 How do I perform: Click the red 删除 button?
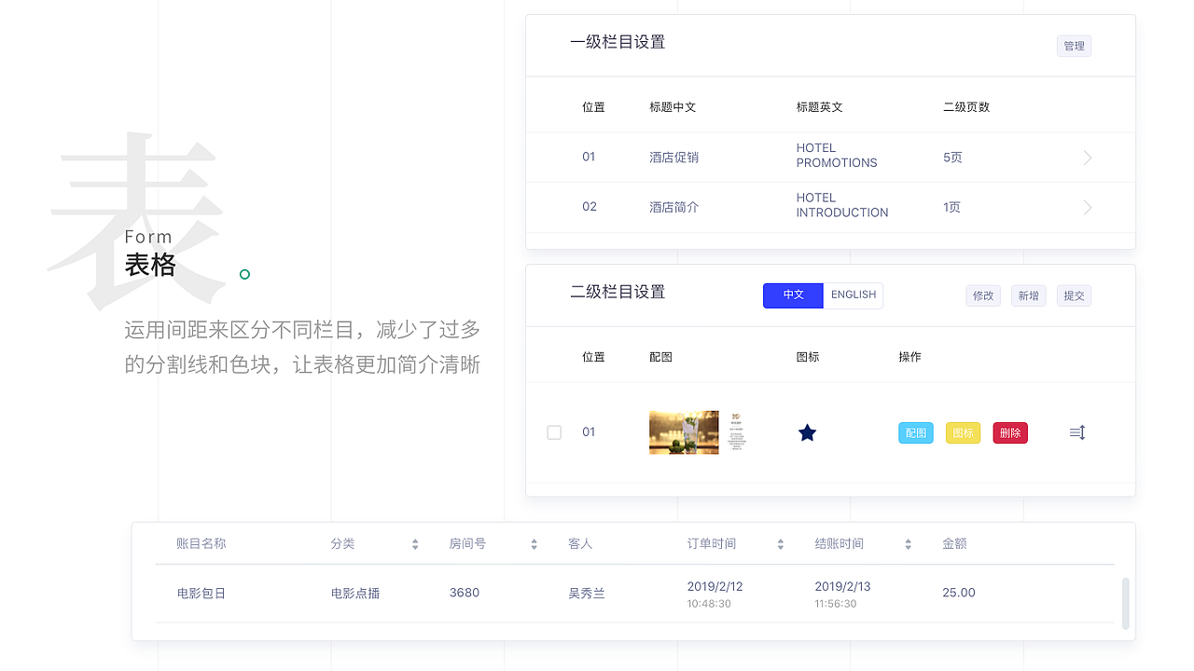tap(1010, 432)
